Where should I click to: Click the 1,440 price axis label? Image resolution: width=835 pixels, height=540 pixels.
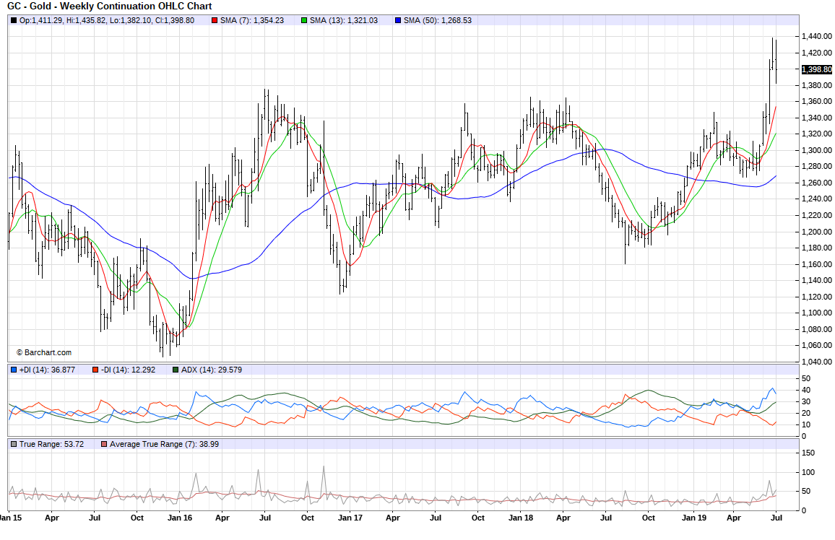[813, 36]
